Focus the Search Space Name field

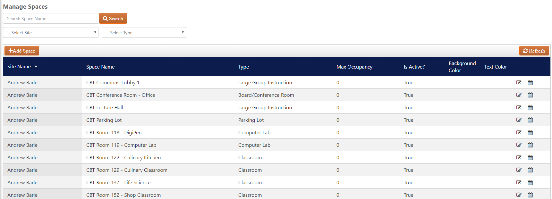51,18
